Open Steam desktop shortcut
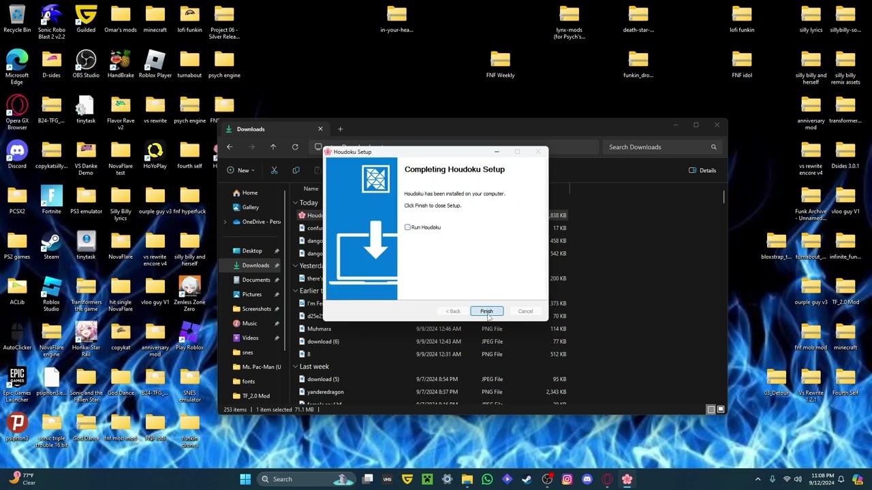The width and height of the screenshot is (872, 490). point(51,246)
